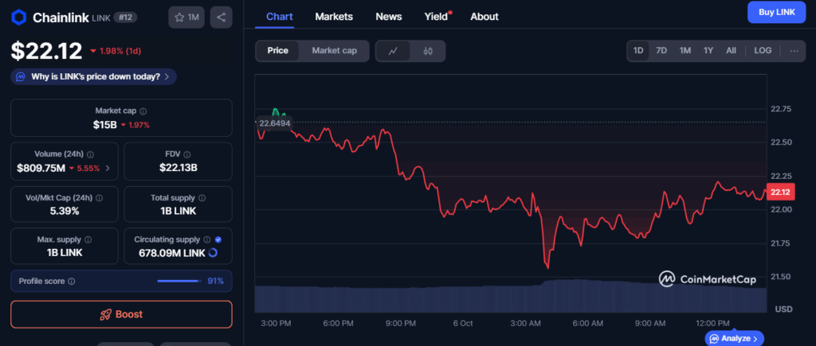Click the Buy LINK button
Screen dimensions: 816x346
(x=775, y=13)
